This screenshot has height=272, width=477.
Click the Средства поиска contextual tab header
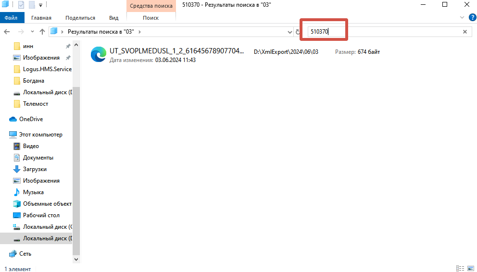[151, 6]
